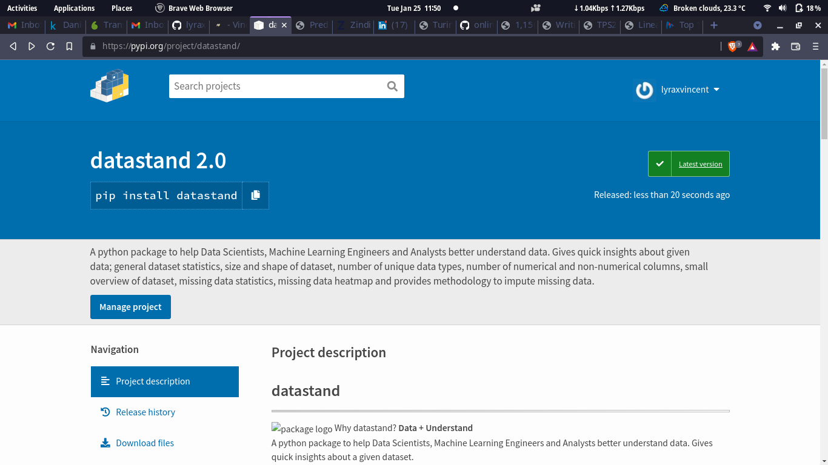
Task: Go back to the previous page
Action: click(13, 46)
